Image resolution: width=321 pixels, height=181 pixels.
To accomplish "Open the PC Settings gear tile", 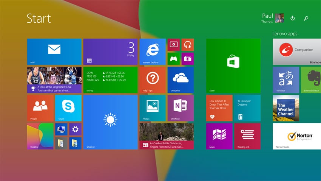I will coord(75,129).
